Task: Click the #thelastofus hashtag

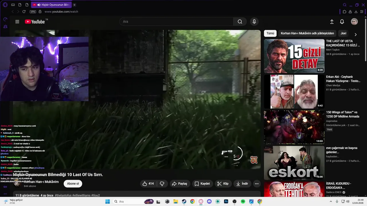Action: coord(63,195)
